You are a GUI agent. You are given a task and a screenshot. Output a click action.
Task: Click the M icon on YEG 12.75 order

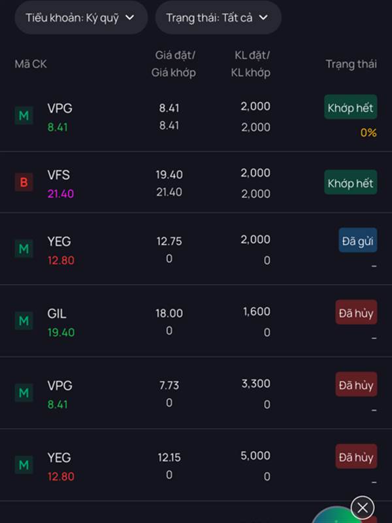click(24, 249)
